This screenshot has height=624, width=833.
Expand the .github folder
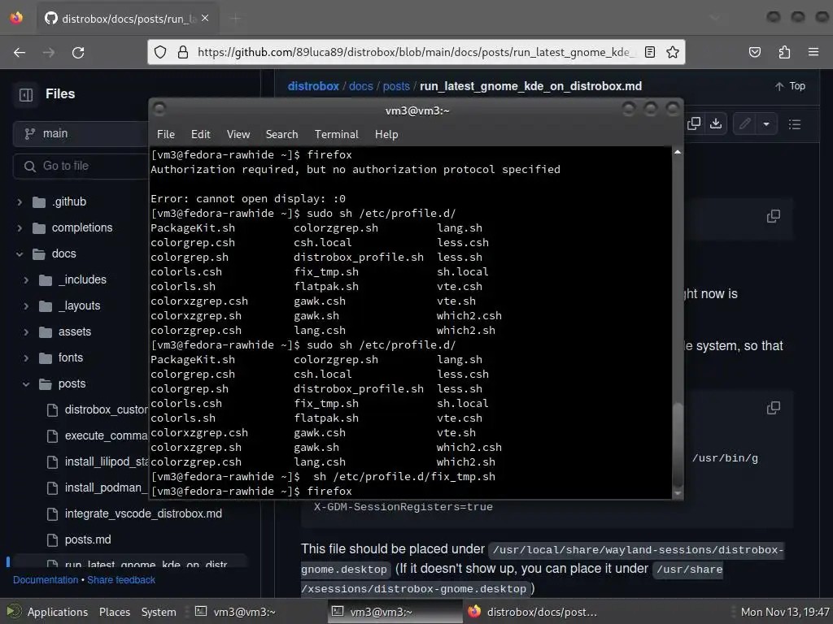tap(20, 201)
